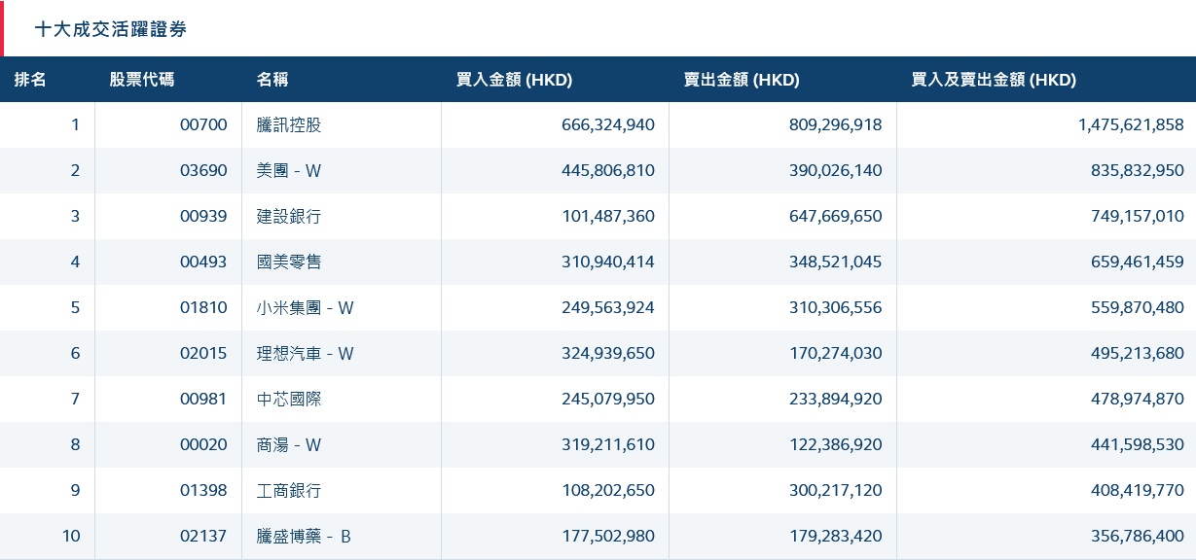The width and height of the screenshot is (1196, 560).
Task: Click sell amount 170,274,030
Action: (x=836, y=353)
